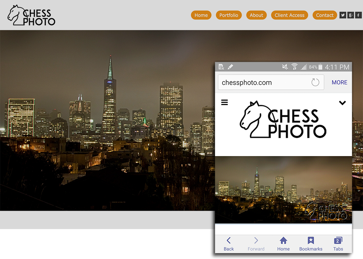Open the Twitter social icon

click(343, 15)
